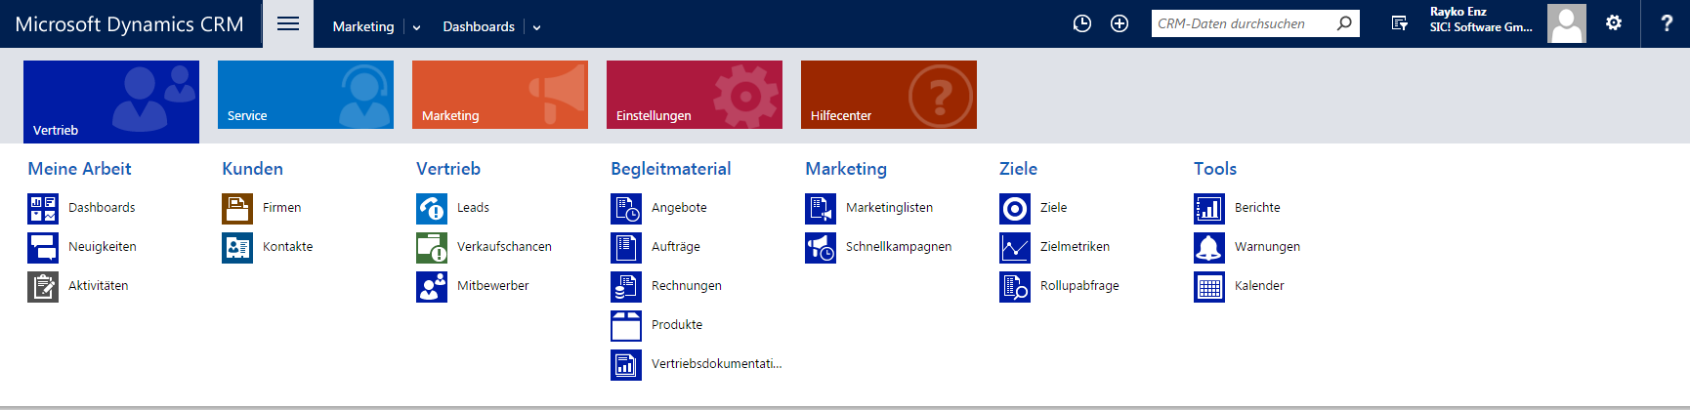Open the Kalender icon in Tools

coord(1209,286)
